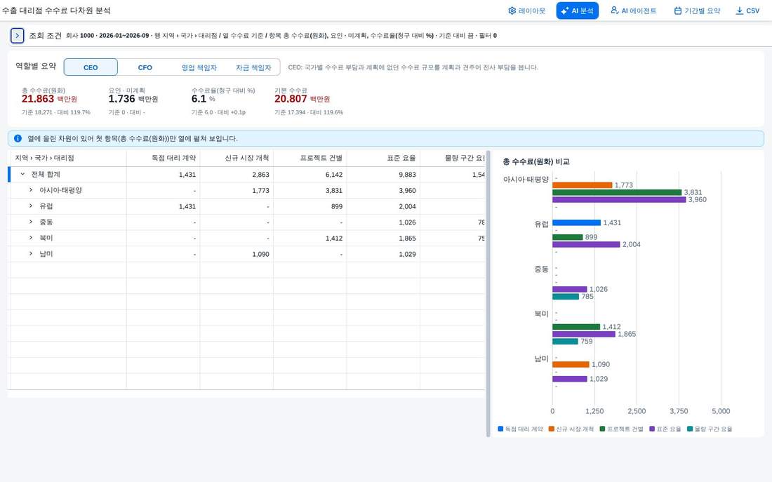
Task: Expand the 중동 region row
Action: click(31, 222)
